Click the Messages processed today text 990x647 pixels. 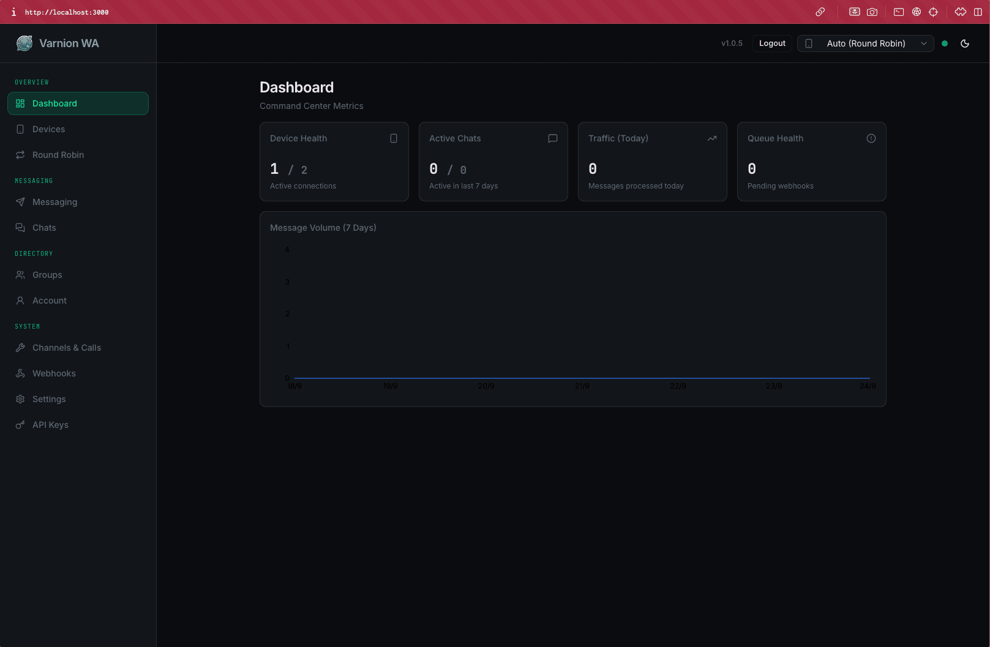[x=636, y=186]
